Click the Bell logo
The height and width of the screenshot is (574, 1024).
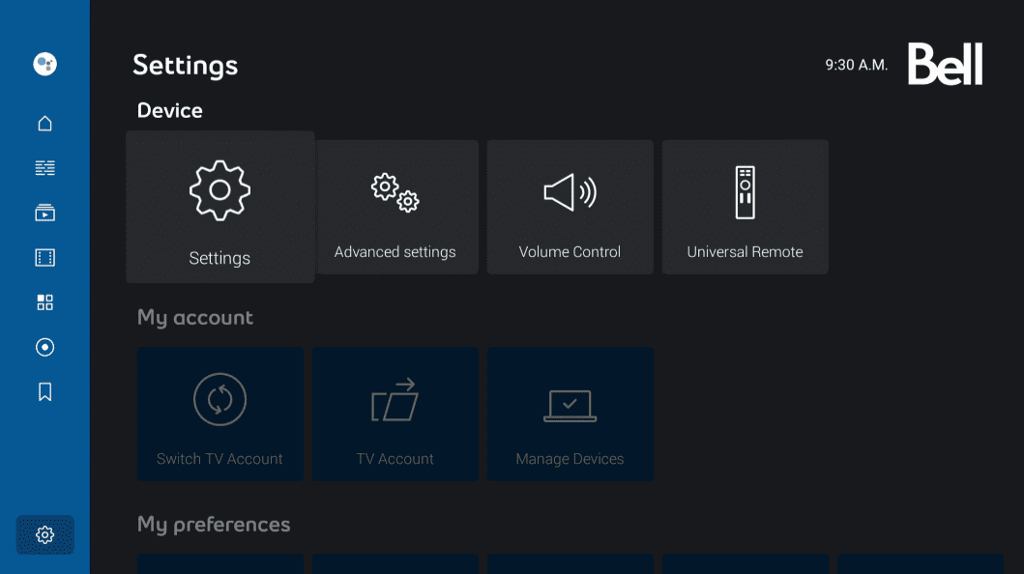(x=944, y=65)
